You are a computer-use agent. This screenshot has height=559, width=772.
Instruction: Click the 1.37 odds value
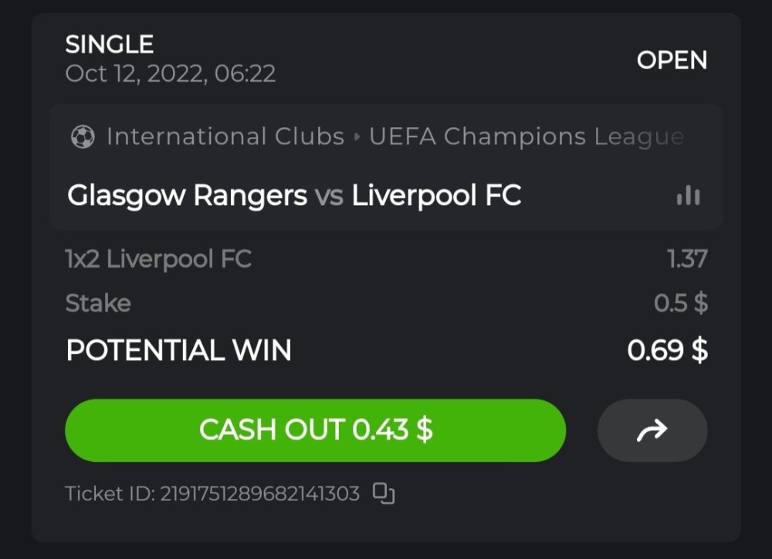click(x=687, y=259)
